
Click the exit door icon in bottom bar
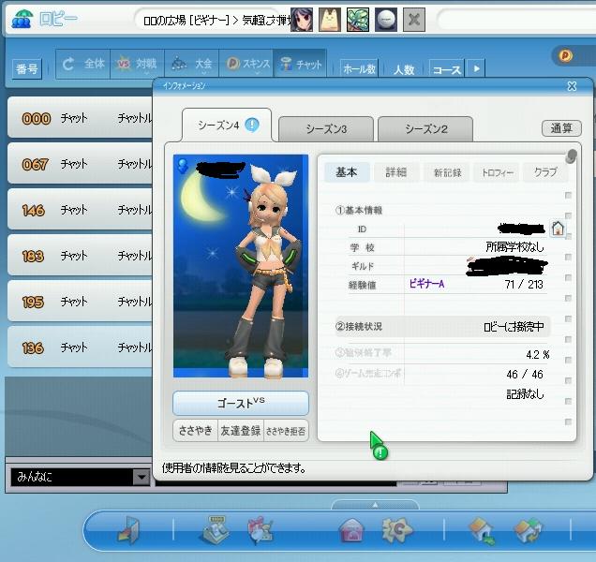[x=128, y=530]
